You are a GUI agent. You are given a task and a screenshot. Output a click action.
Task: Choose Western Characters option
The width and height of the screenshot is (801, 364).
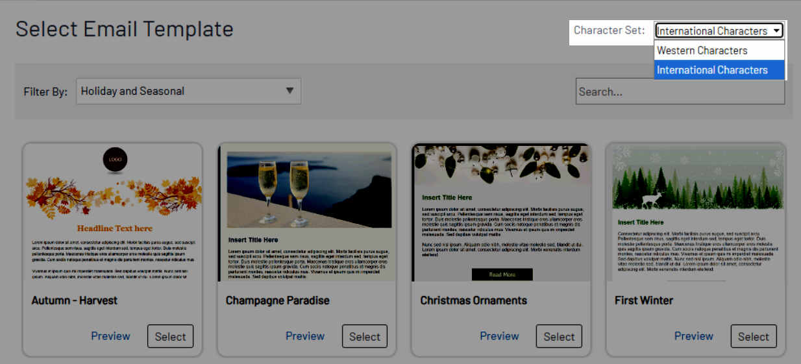(x=702, y=51)
